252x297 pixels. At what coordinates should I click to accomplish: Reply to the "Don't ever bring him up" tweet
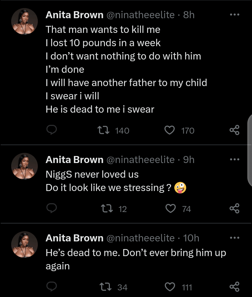52,287
